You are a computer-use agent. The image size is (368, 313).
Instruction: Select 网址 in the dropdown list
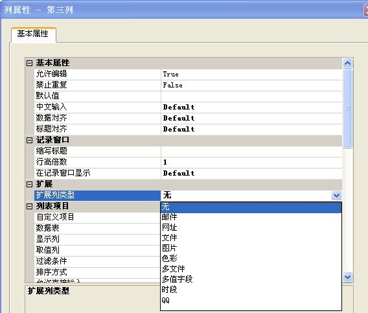click(x=251, y=227)
